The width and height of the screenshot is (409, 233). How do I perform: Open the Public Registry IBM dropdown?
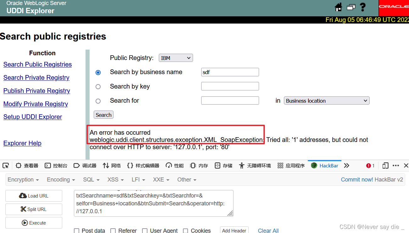pyautogui.click(x=176, y=58)
